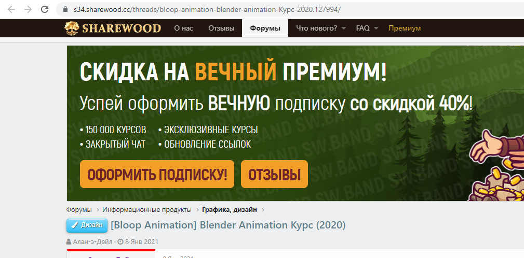Open the Sharewood logo home link
The width and height of the screenshot is (524, 258).
coord(112,28)
